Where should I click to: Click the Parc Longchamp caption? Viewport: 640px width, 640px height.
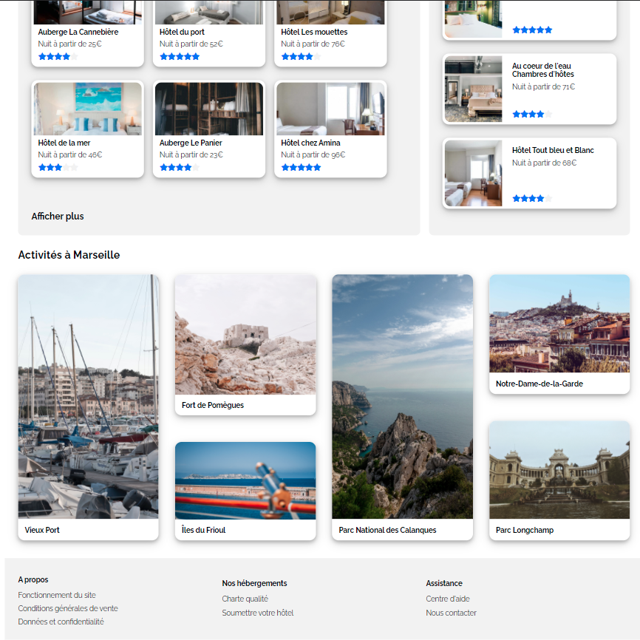(x=525, y=530)
